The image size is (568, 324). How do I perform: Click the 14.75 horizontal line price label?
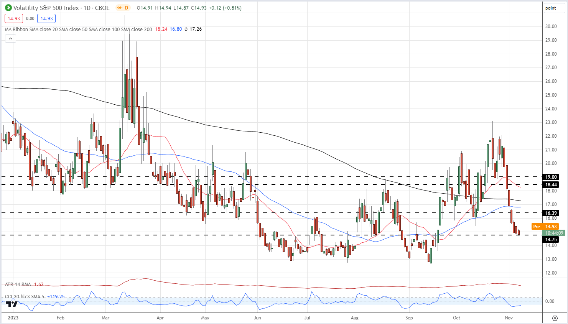tap(551, 239)
